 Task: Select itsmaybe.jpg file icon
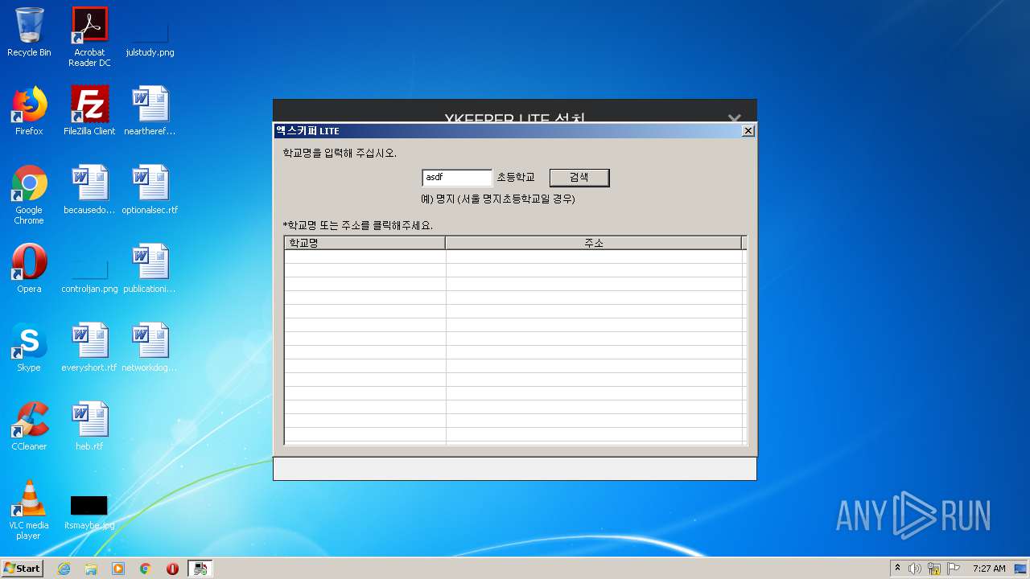tap(89, 511)
